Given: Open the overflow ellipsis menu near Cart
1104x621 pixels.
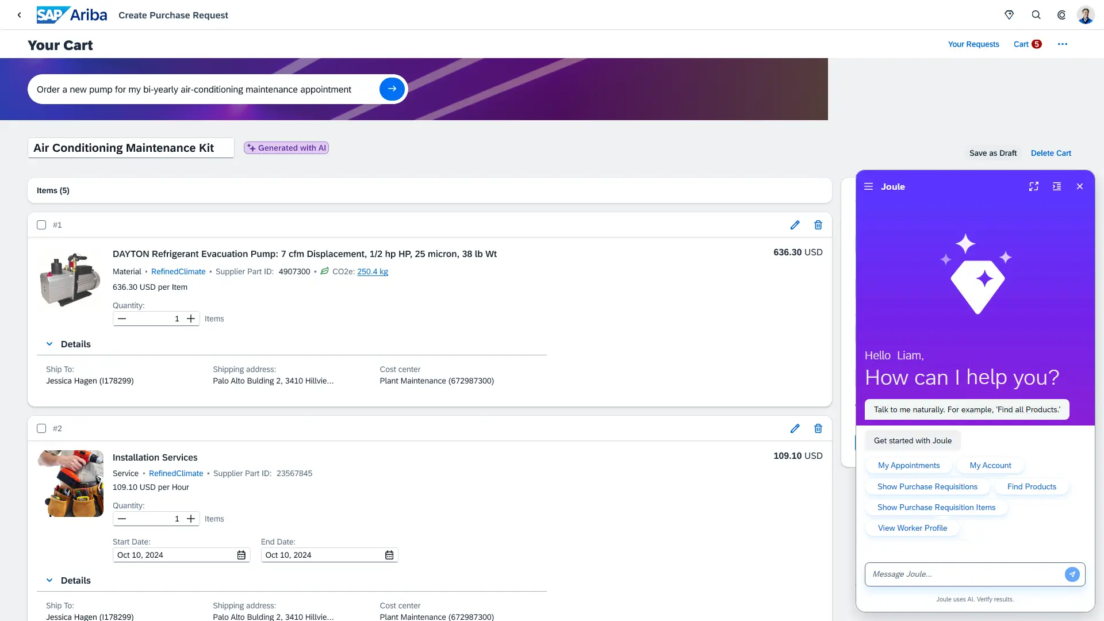Looking at the screenshot, I should pyautogui.click(x=1063, y=44).
